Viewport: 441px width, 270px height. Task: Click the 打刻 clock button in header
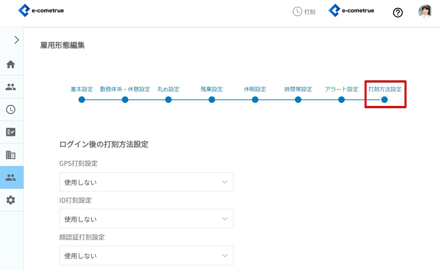(x=304, y=12)
